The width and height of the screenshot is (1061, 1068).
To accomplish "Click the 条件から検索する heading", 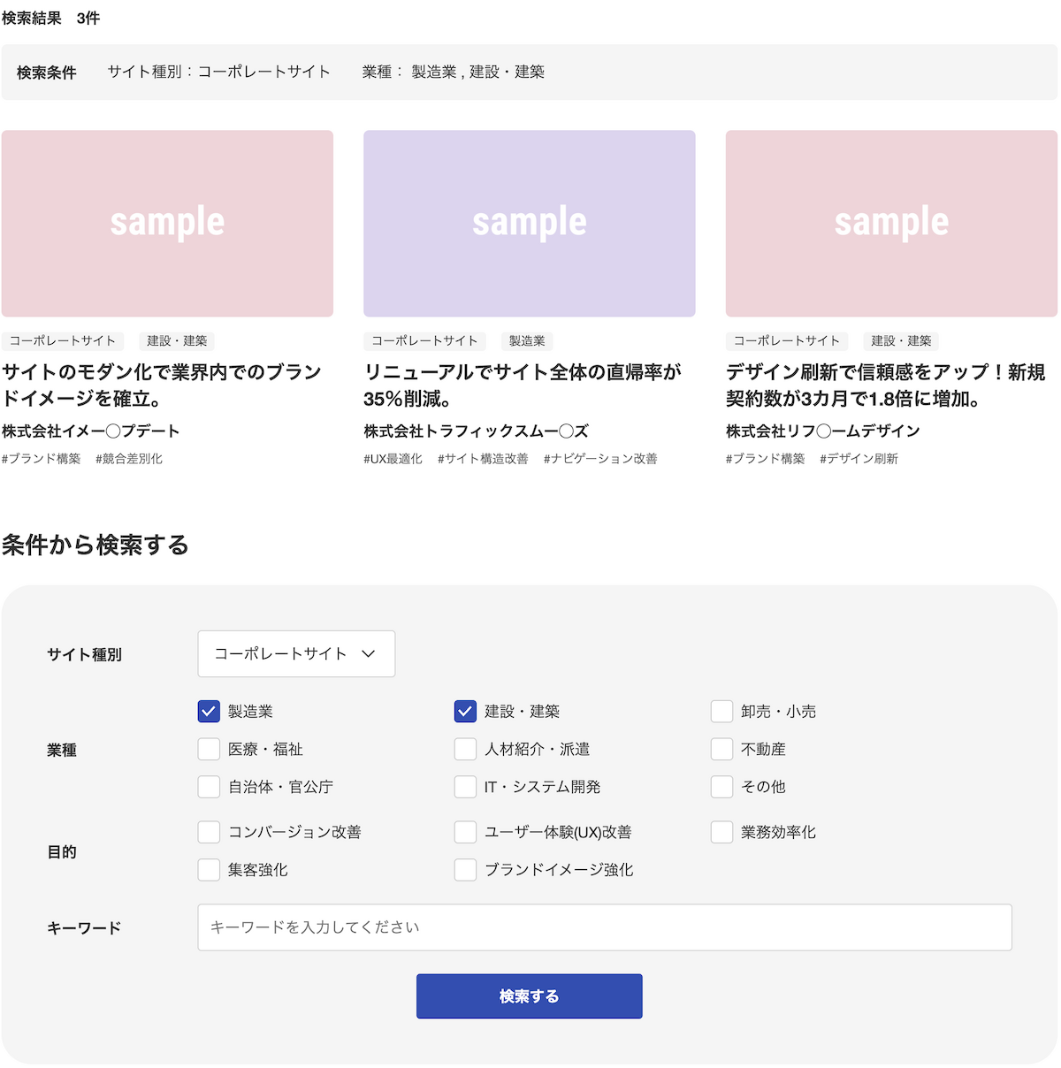I will (x=95, y=545).
